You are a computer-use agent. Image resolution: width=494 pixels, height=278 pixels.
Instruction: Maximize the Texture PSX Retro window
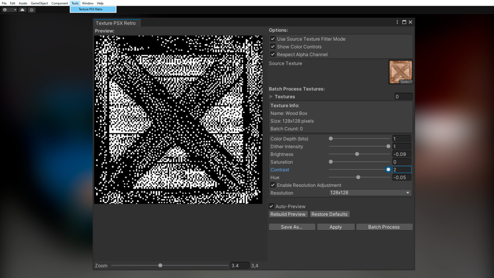[x=404, y=22]
